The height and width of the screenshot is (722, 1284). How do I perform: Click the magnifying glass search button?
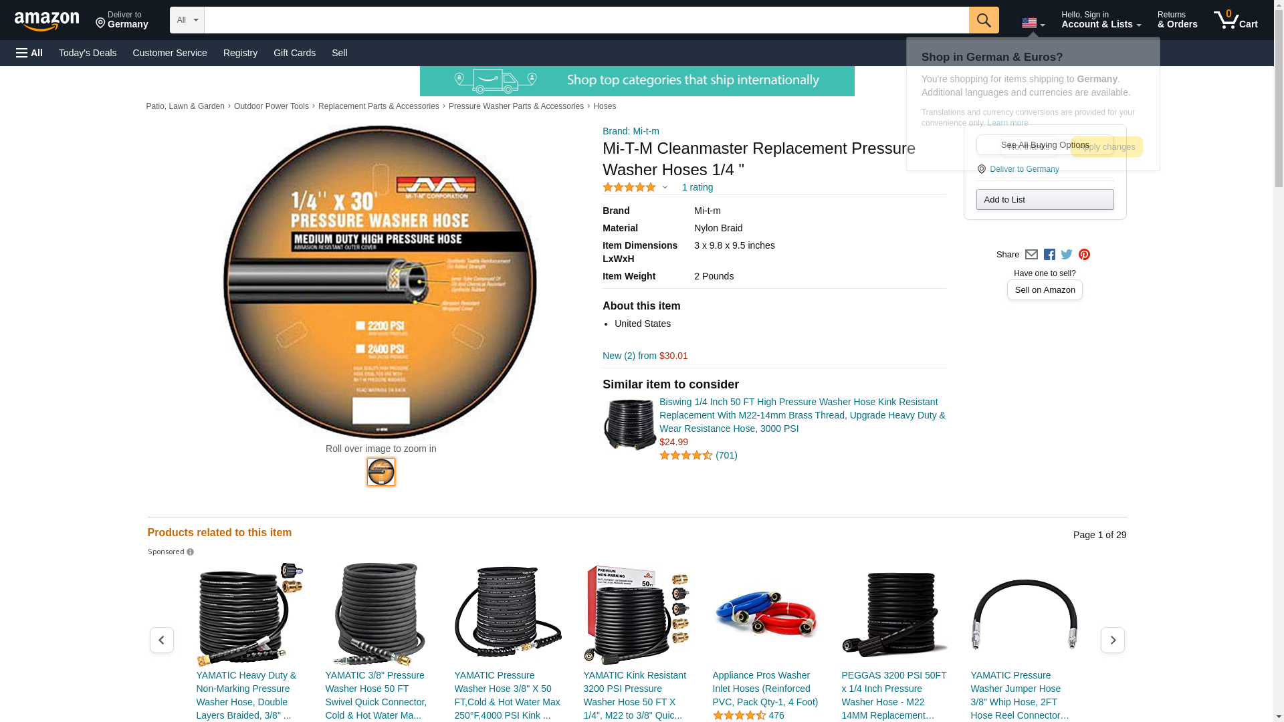[984, 20]
